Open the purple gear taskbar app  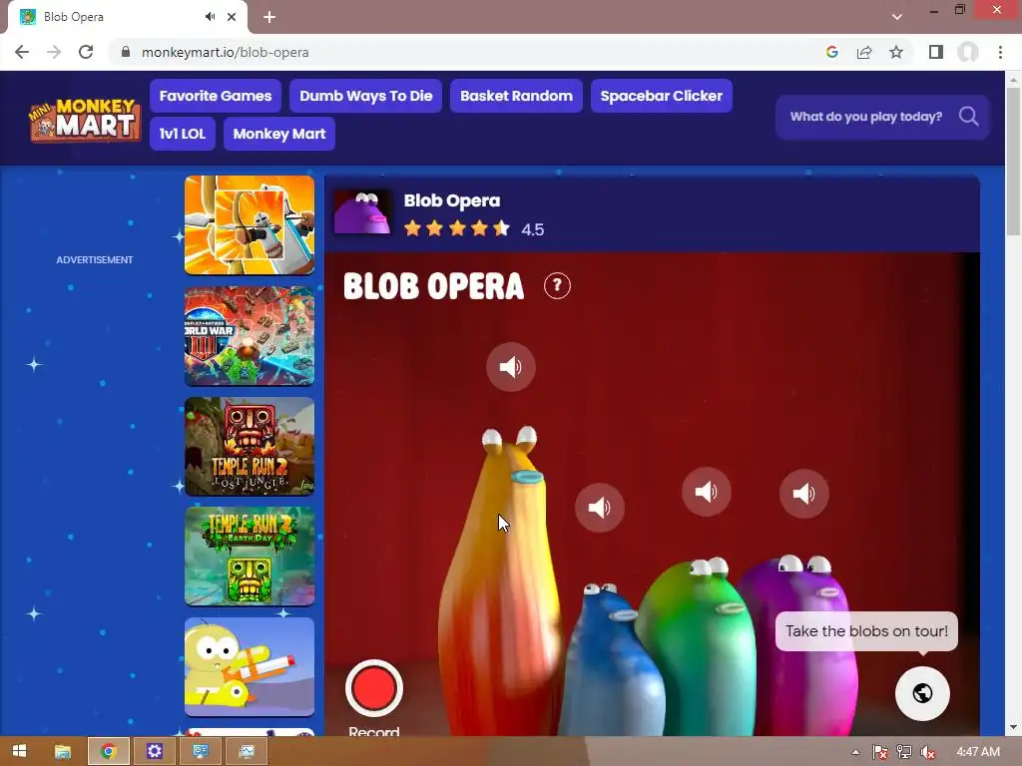pyautogui.click(x=154, y=751)
